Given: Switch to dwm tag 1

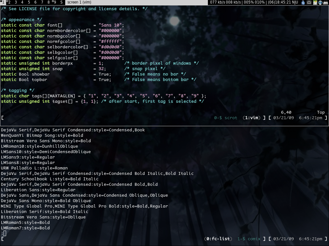Looking at the screenshot, I should (3, 2).
